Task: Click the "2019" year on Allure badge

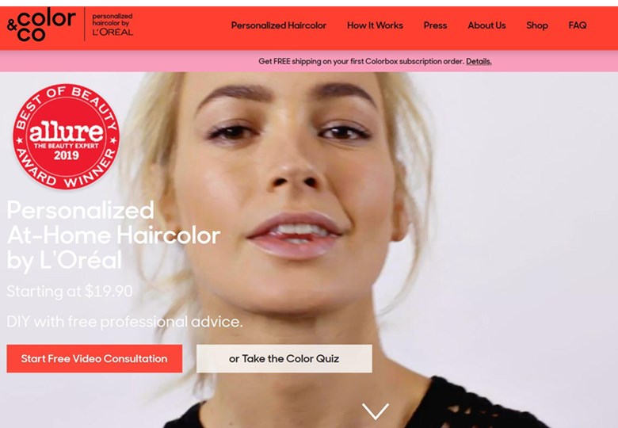Action: pos(67,155)
